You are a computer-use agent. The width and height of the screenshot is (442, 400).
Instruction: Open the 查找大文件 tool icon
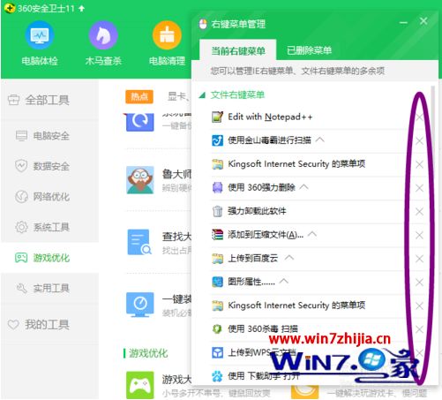tap(140, 242)
